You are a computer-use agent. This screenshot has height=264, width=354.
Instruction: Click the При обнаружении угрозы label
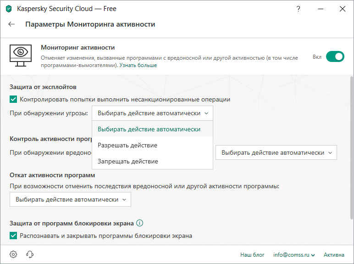49,113
